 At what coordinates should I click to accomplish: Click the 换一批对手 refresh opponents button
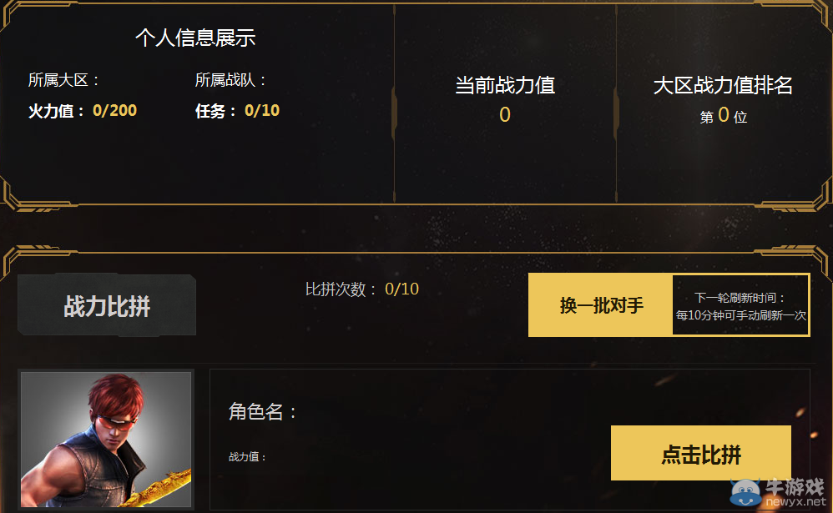[599, 305]
